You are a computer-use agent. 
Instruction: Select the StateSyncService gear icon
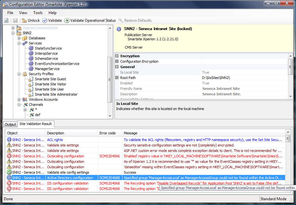(31, 48)
